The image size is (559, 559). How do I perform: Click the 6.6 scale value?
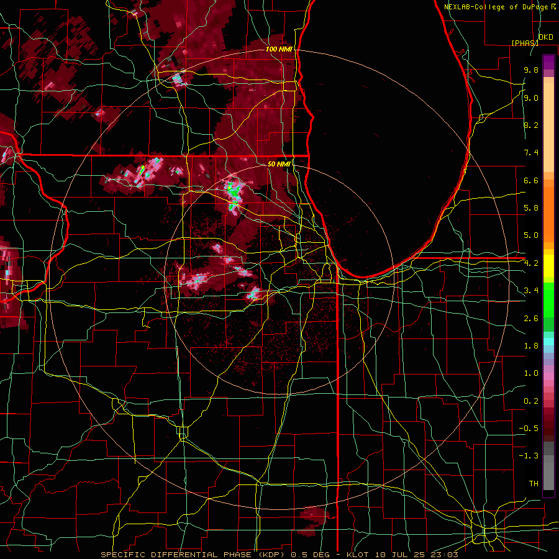click(x=531, y=180)
